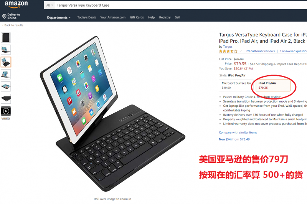Select the second product thumbnail image

6,50
